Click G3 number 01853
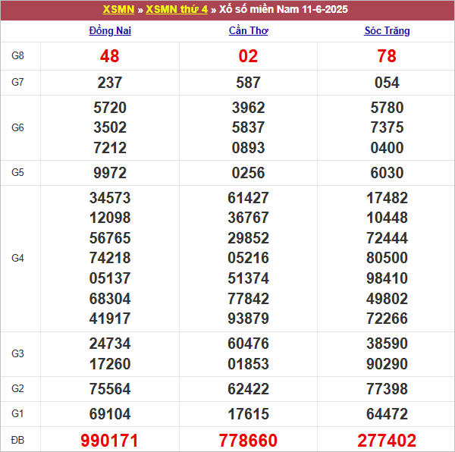The image size is (455, 452). pyautogui.click(x=248, y=364)
